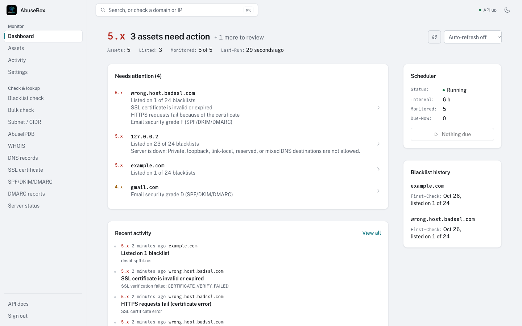
Task: Expand the gmail.com row chevron
Action: click(x=378, y=191)
